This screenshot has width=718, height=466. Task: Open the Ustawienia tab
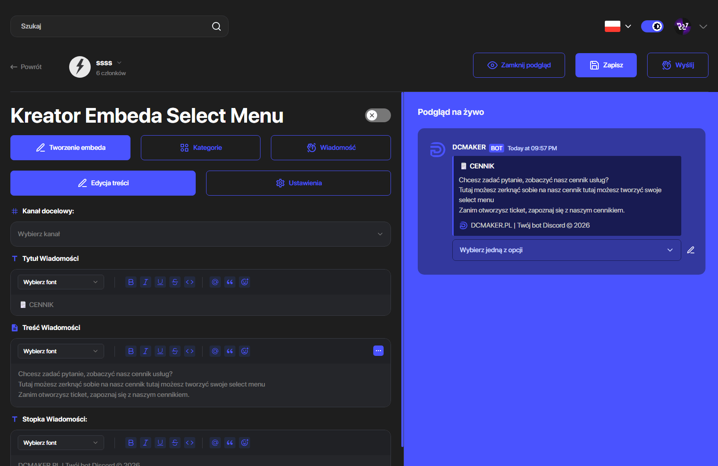[x=299, y=183]
